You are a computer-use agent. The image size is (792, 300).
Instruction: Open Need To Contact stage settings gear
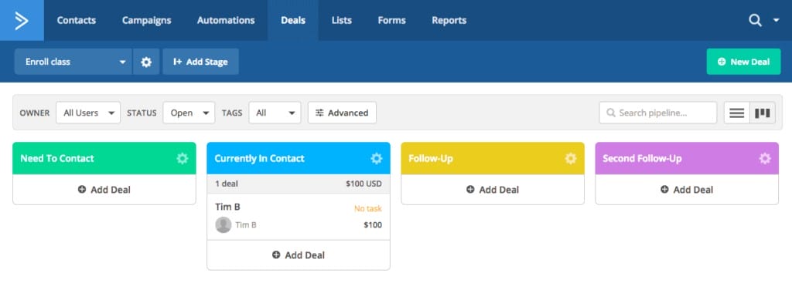[183, 159]
